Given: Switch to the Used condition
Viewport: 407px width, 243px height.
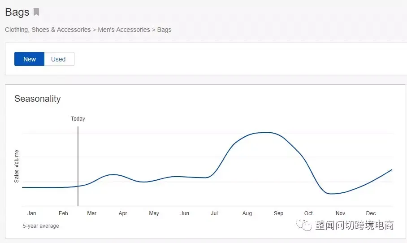Looking at the screenshot, I should (x=59, y=59).
